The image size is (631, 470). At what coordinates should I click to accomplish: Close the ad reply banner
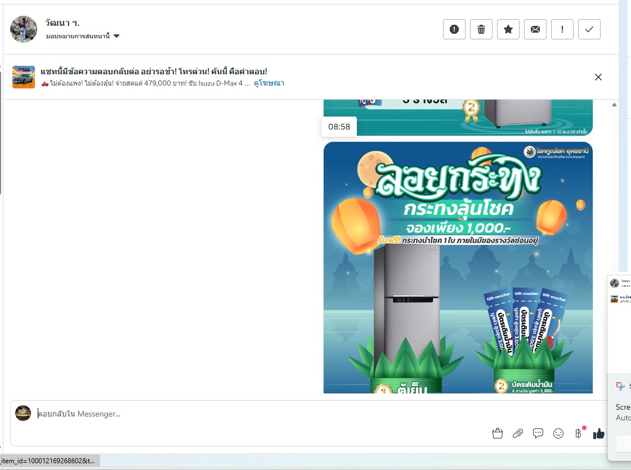click(x=598, y=77)
